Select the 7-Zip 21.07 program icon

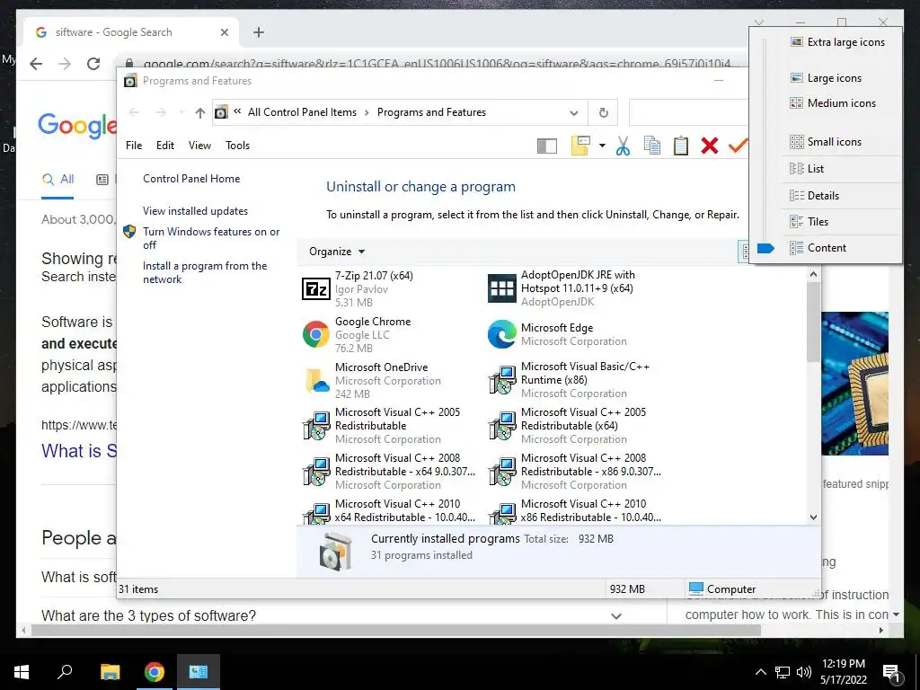point(315,288)
